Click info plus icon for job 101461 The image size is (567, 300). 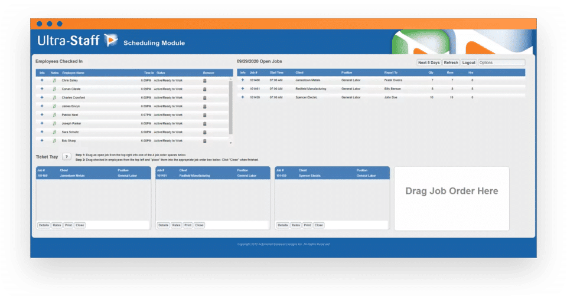[243, 88]
